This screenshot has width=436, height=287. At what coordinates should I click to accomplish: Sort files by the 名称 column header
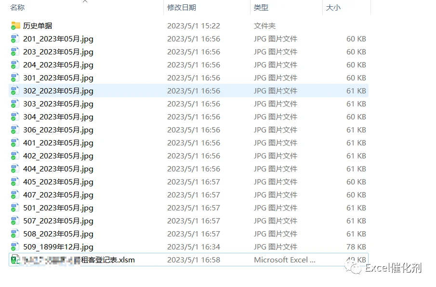[x=17, y=8]
